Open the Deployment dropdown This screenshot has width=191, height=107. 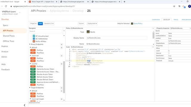click(92, 23)
